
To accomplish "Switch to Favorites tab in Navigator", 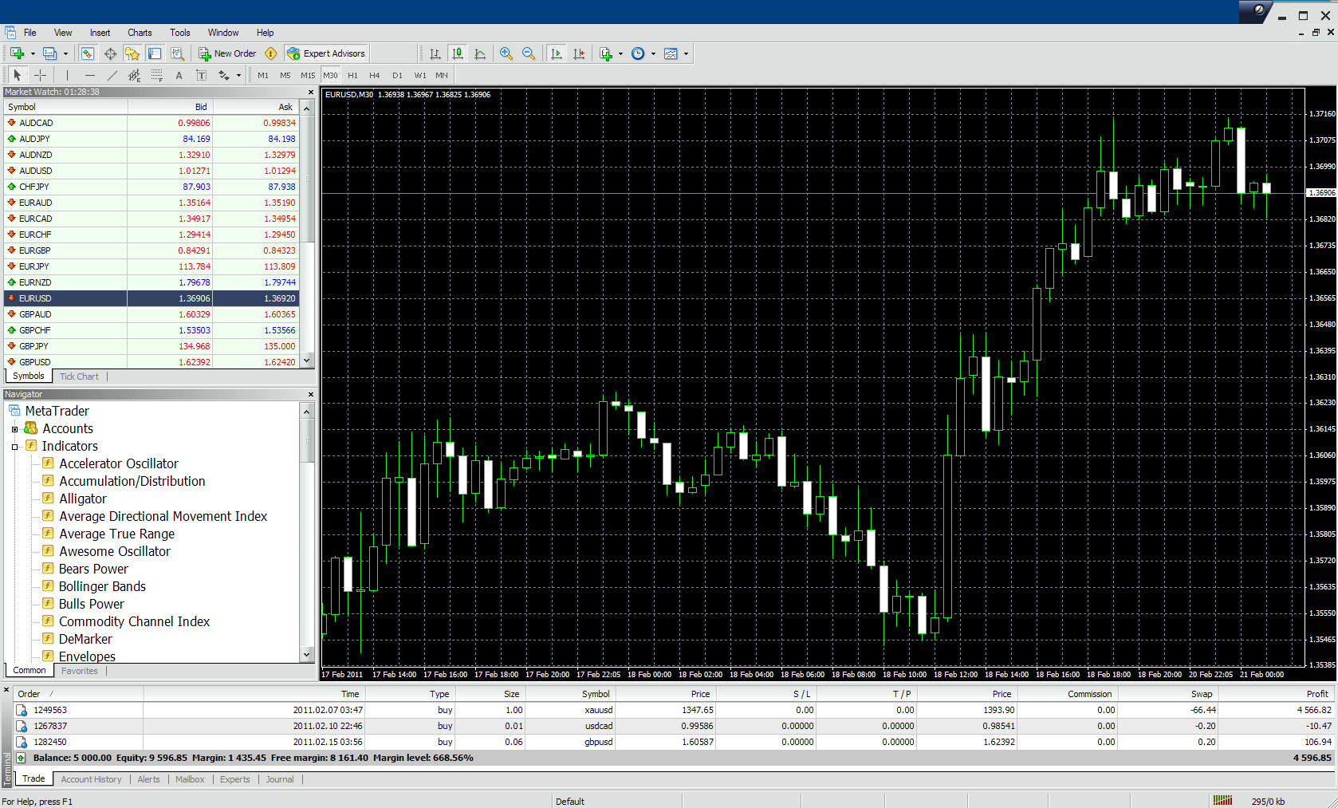I will click(80, 671).
